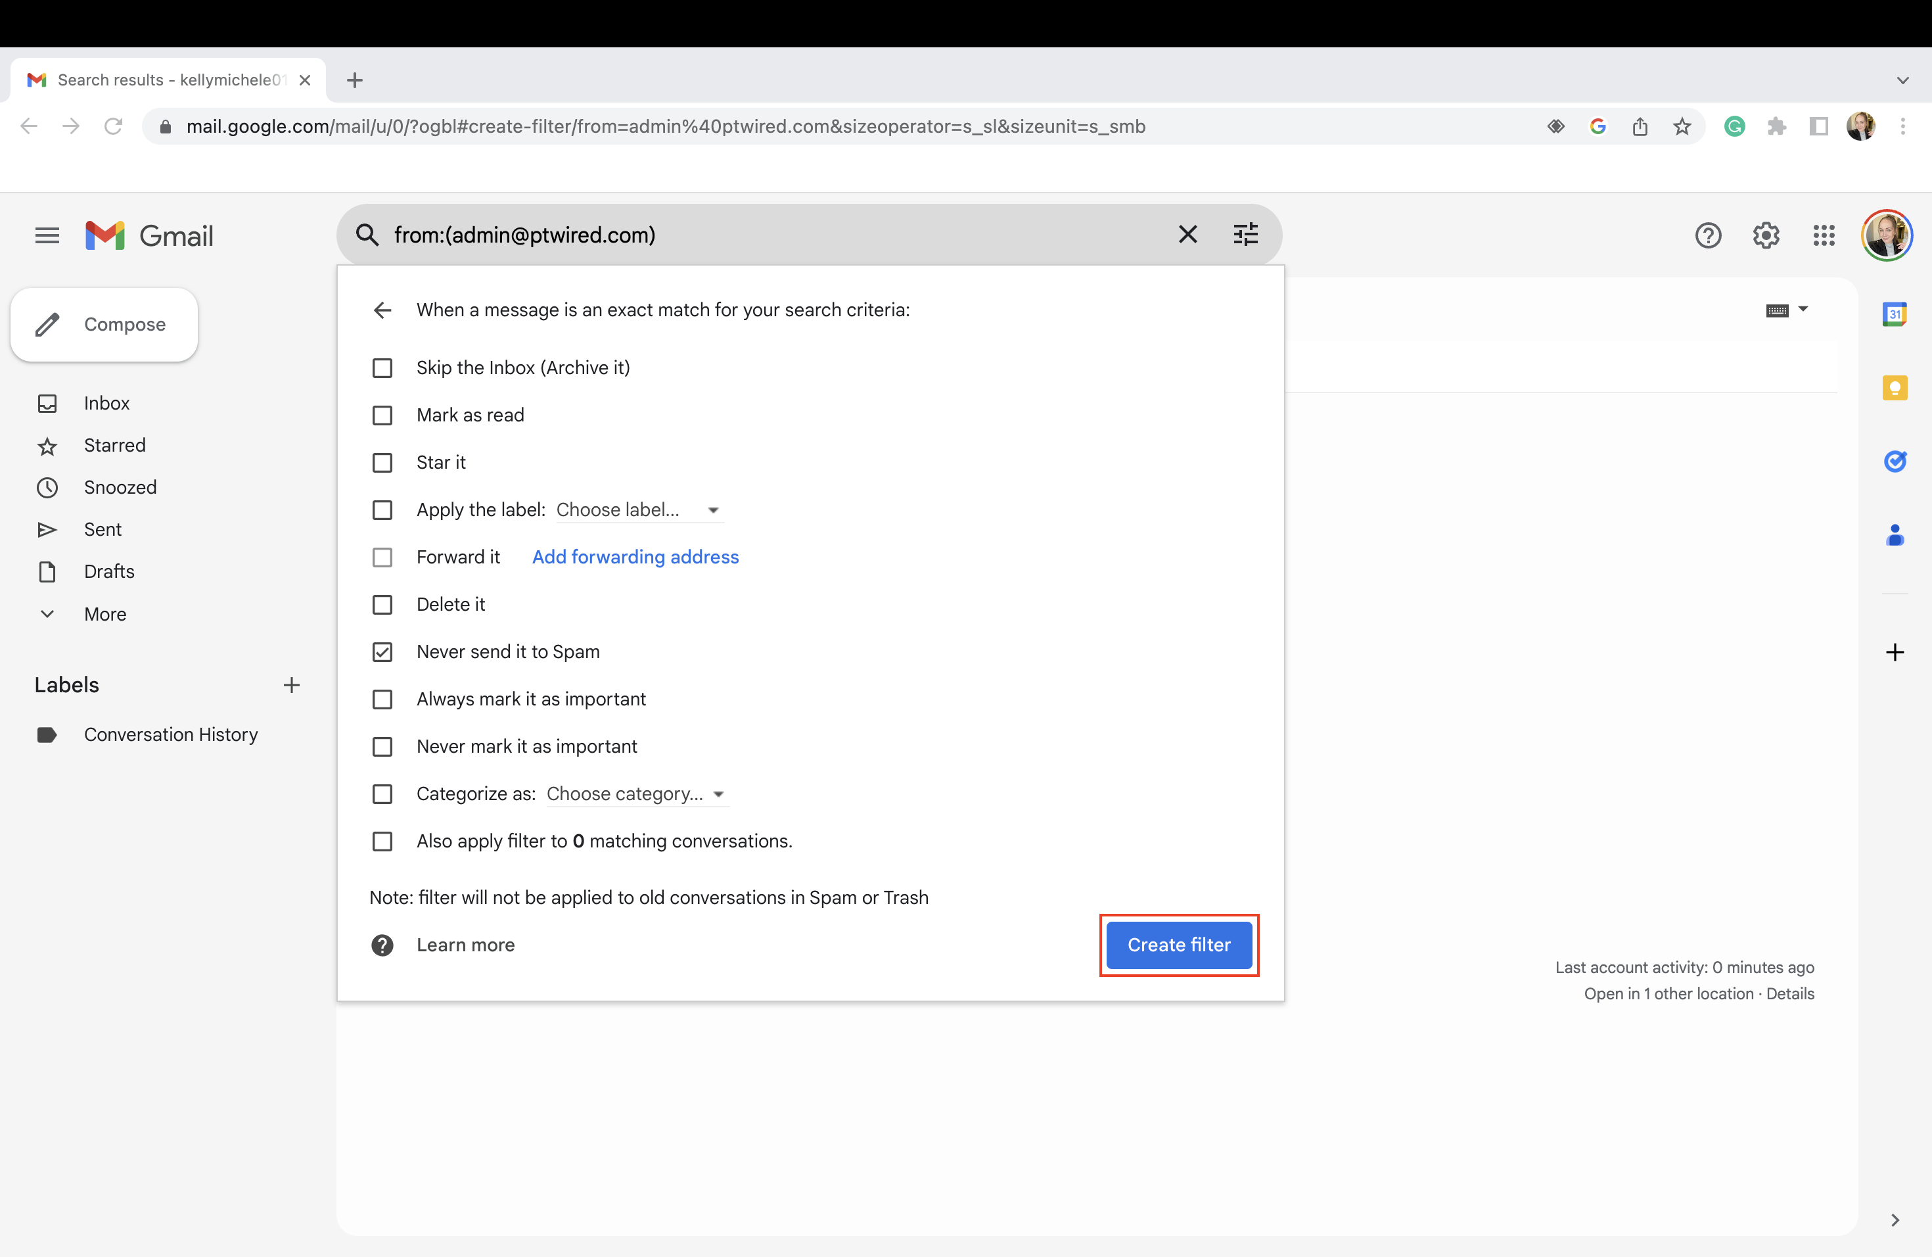The width and height of the screenshot is (1932, 1257).
Task: Open the Drafts folder
Action: 108,571
